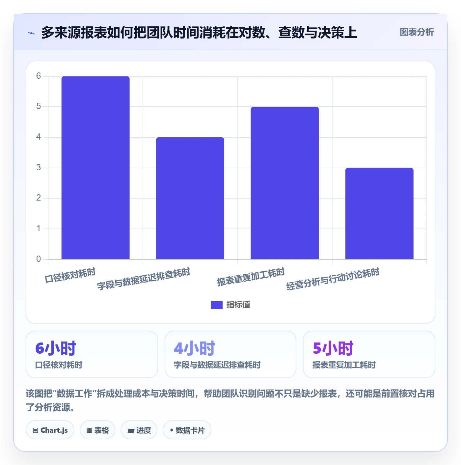Click the 口径核对耗时 bar in the chart
The image size is (461, 465).
[x=95, y=168]
